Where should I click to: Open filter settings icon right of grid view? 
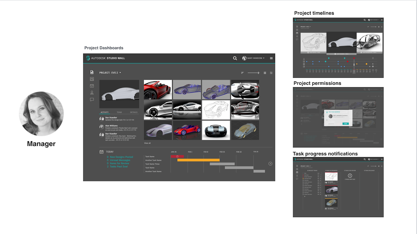coord(271,73)
